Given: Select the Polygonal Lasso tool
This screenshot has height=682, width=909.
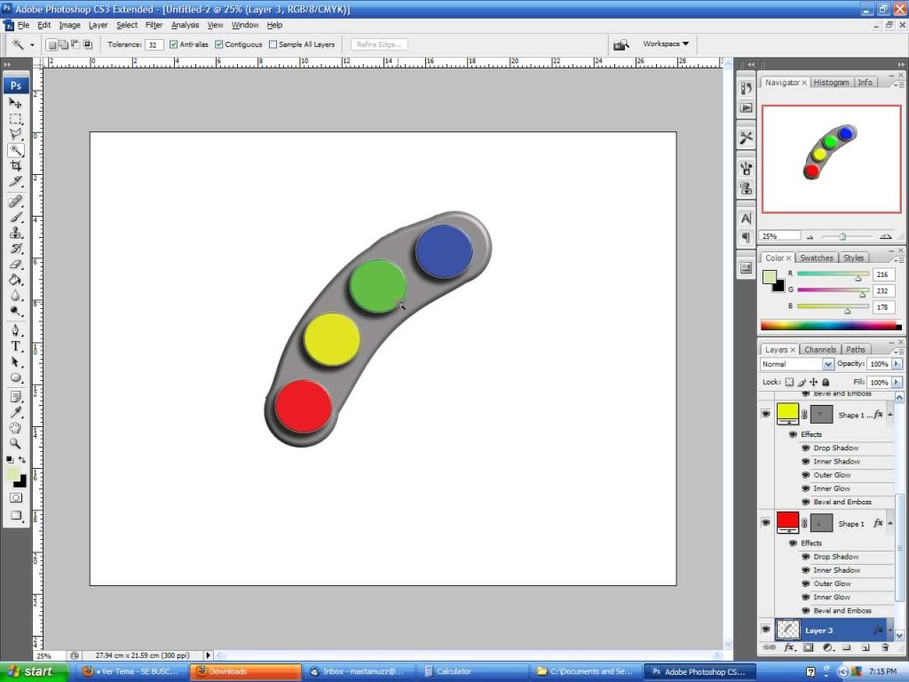Looking at the screenshot, I should (x=16, y=134).
